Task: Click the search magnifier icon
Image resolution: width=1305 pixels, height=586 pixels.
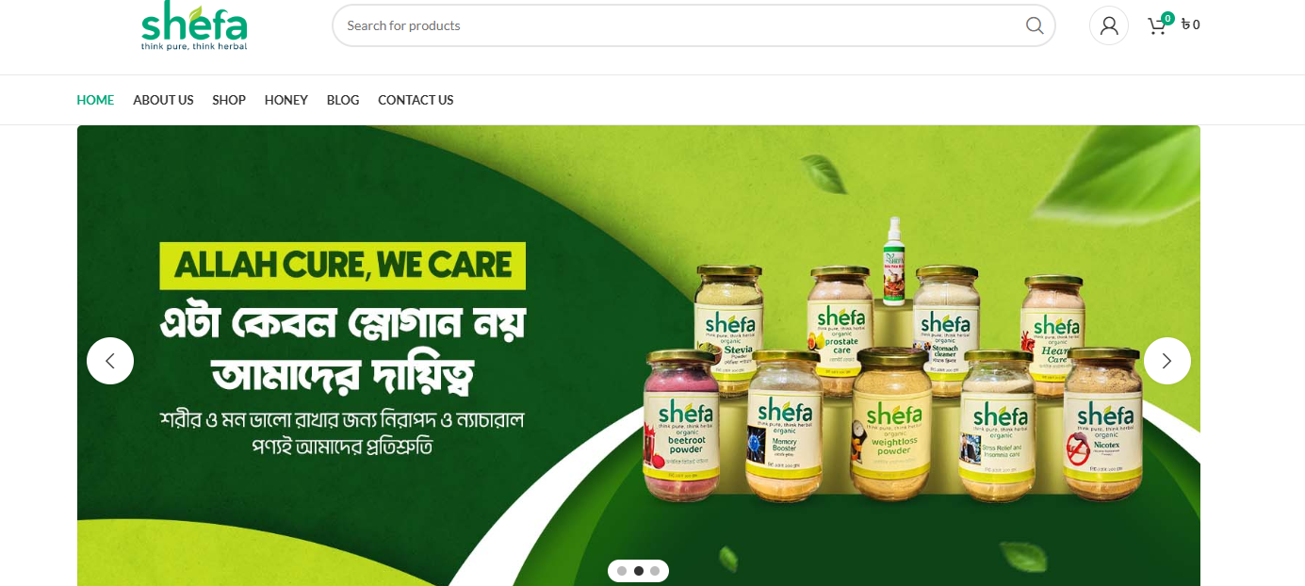Action: [1035, 25]
